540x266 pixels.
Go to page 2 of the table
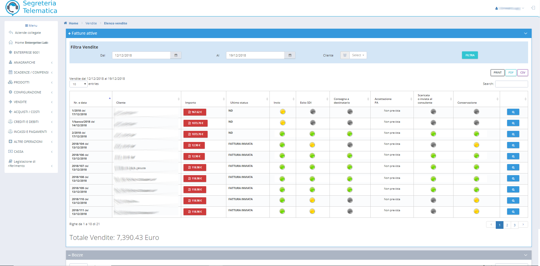507,225
